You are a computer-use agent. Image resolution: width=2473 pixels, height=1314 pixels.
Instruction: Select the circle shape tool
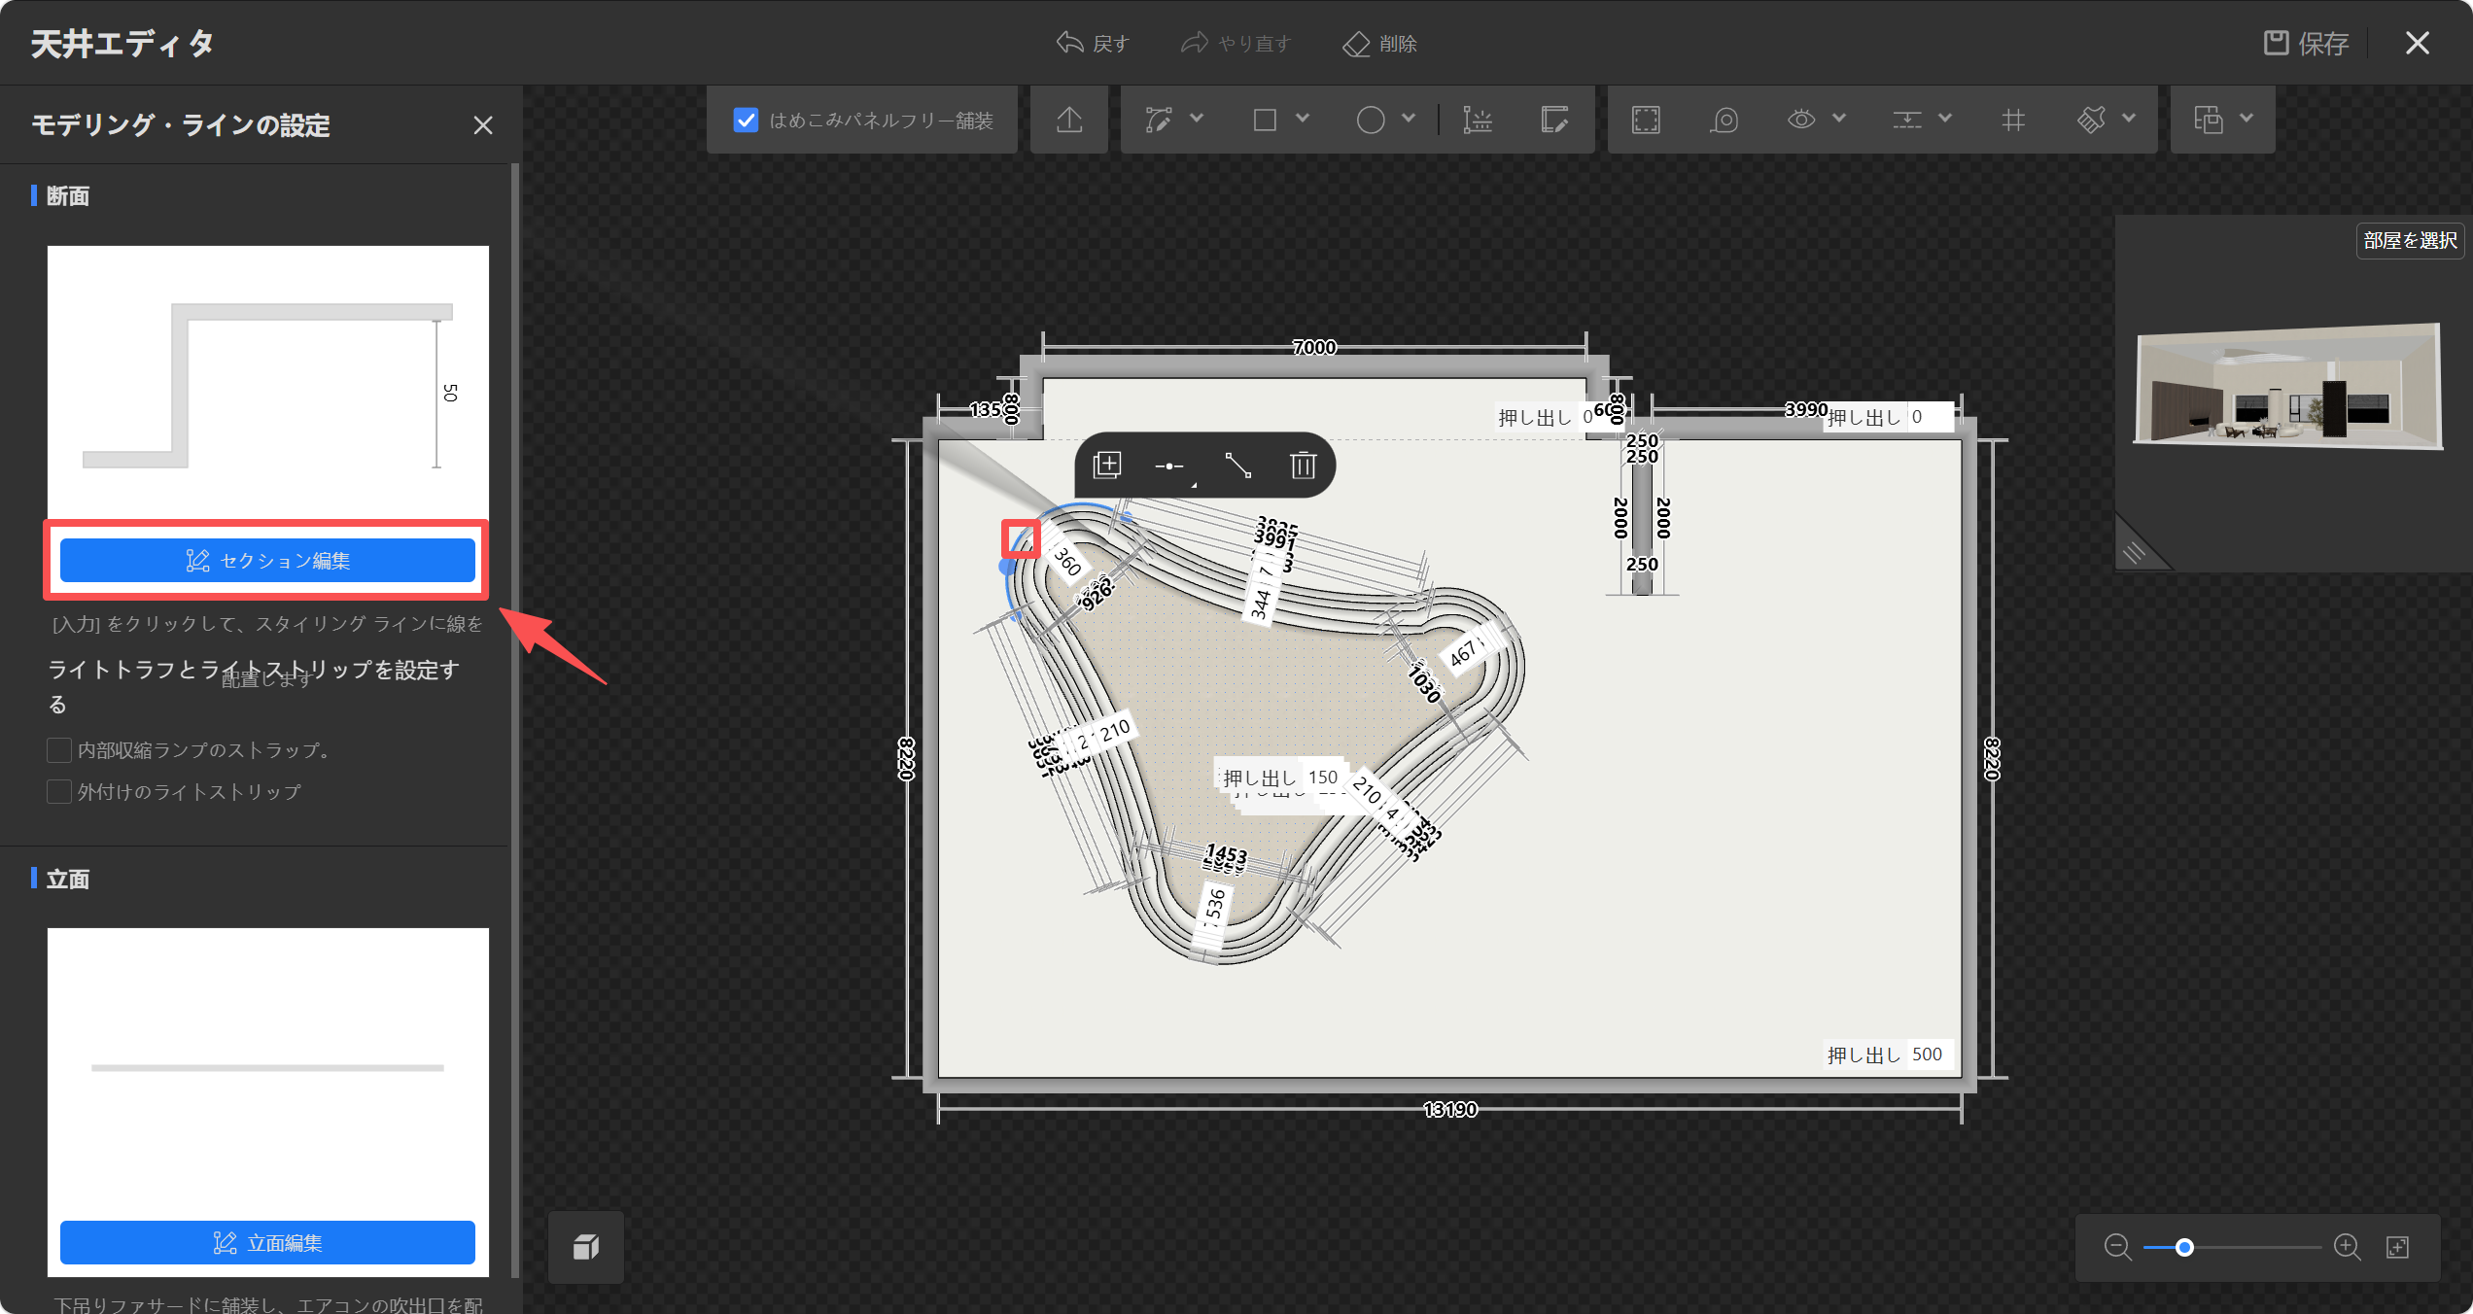tap(1371, 120)
